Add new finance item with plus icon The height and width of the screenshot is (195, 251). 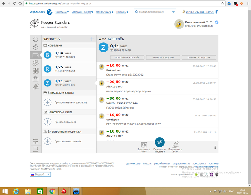[x=92, y=39]
